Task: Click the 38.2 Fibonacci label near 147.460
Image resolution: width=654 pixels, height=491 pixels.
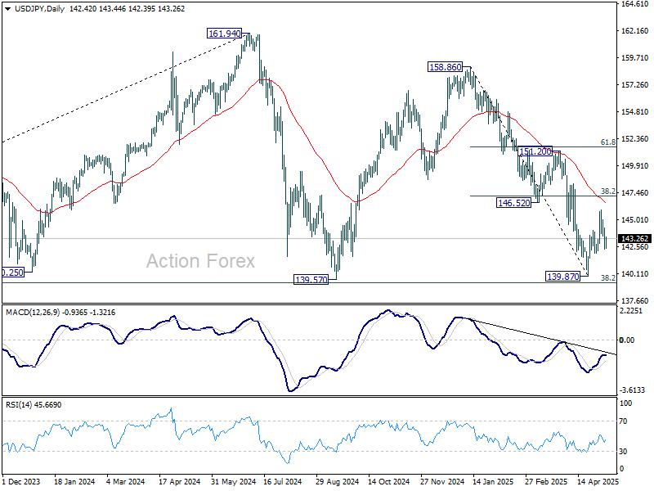Action: [x=607, y=191]
